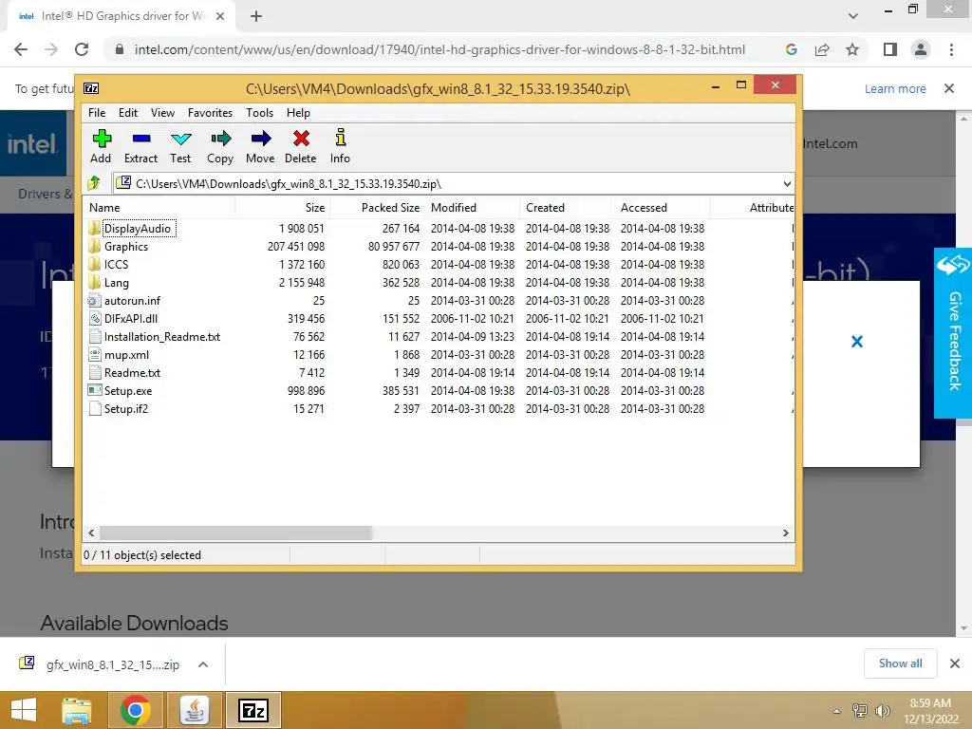972x729 pixels.
Task: Go up one folder level icon
Action: click(x=94, y=183)
